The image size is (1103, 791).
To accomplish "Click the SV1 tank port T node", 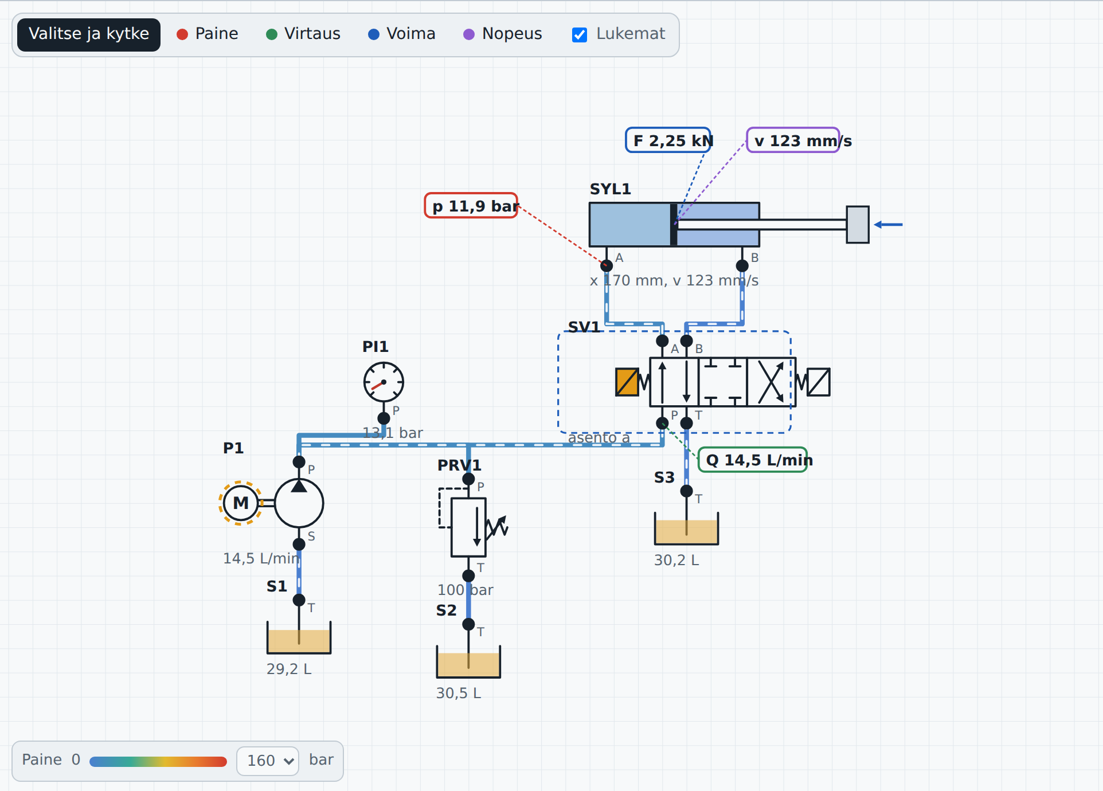I will coord(686,423).
